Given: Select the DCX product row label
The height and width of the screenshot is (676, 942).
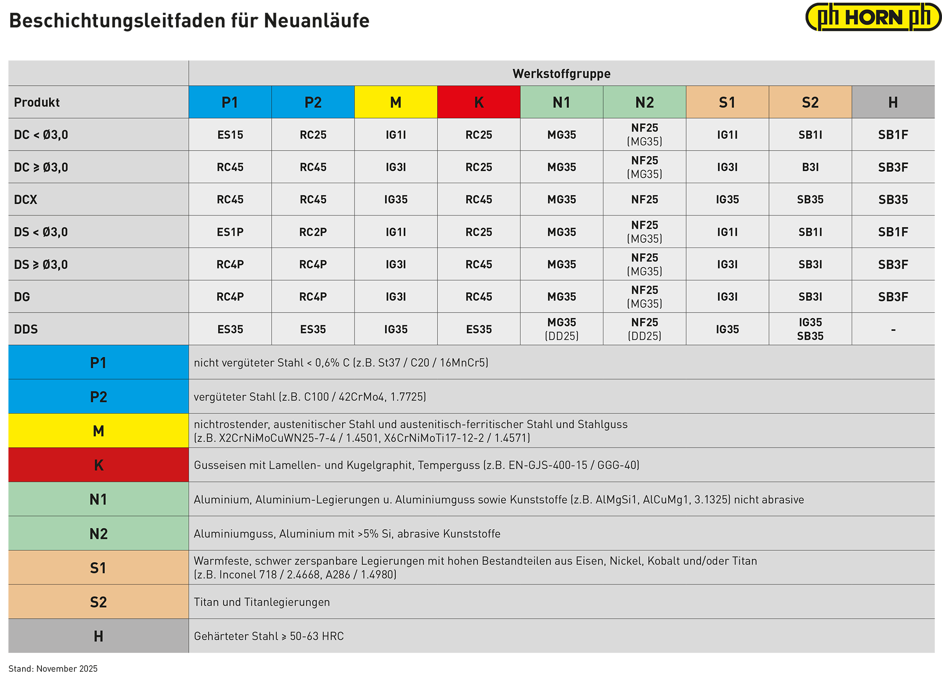Looking at the screenshot, I should click(x=26, y=200).
